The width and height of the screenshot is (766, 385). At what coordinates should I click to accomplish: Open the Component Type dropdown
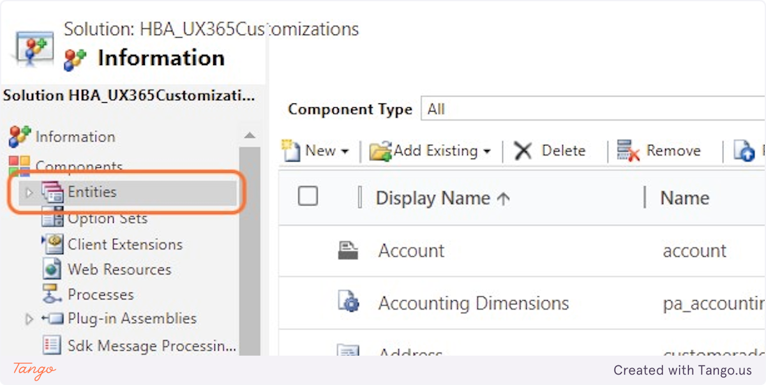pyautogui.click(x=593, y=109)
